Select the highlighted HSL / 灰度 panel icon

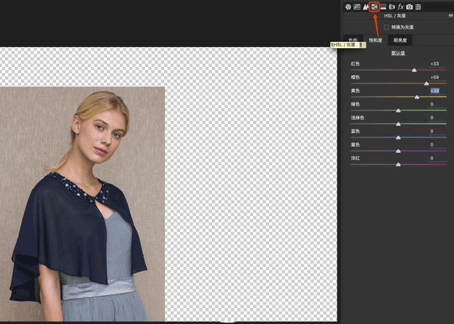pos(374,6)
